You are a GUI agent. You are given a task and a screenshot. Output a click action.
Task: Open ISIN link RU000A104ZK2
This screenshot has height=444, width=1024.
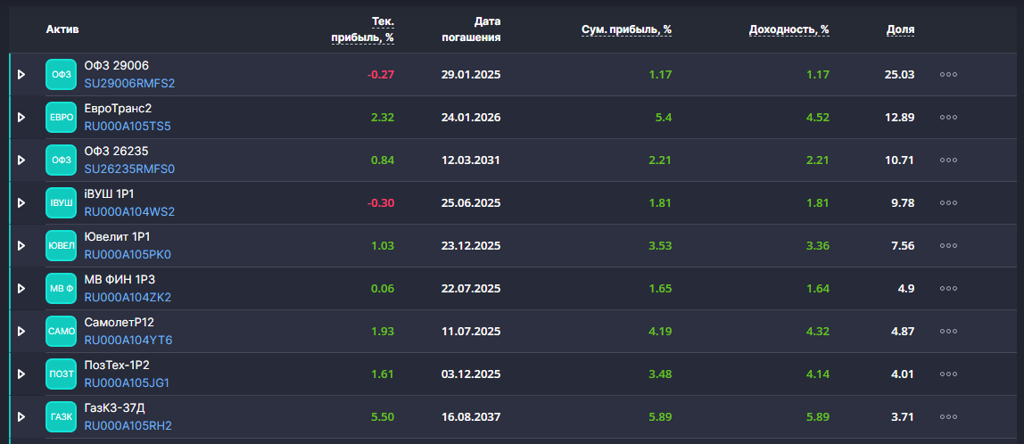point(128,298)
